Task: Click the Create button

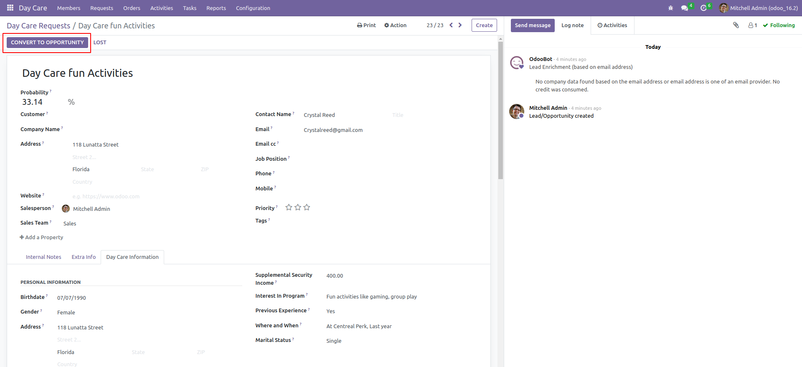Action: click(484, 25)
